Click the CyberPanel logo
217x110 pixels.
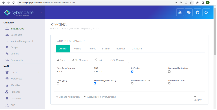pyautogui.click(x=19, y=13)
